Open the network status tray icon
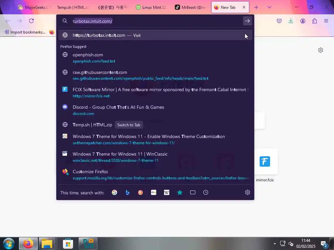 [283, 243]
